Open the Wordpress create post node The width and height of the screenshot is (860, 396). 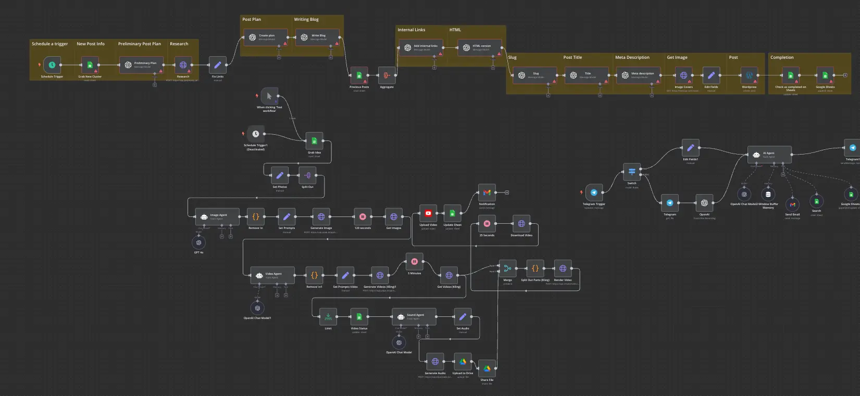pos(749,75)
